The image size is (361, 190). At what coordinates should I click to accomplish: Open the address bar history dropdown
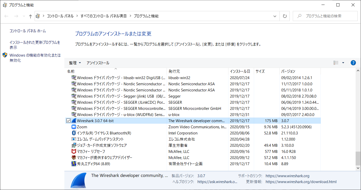[x=275, y=16]
